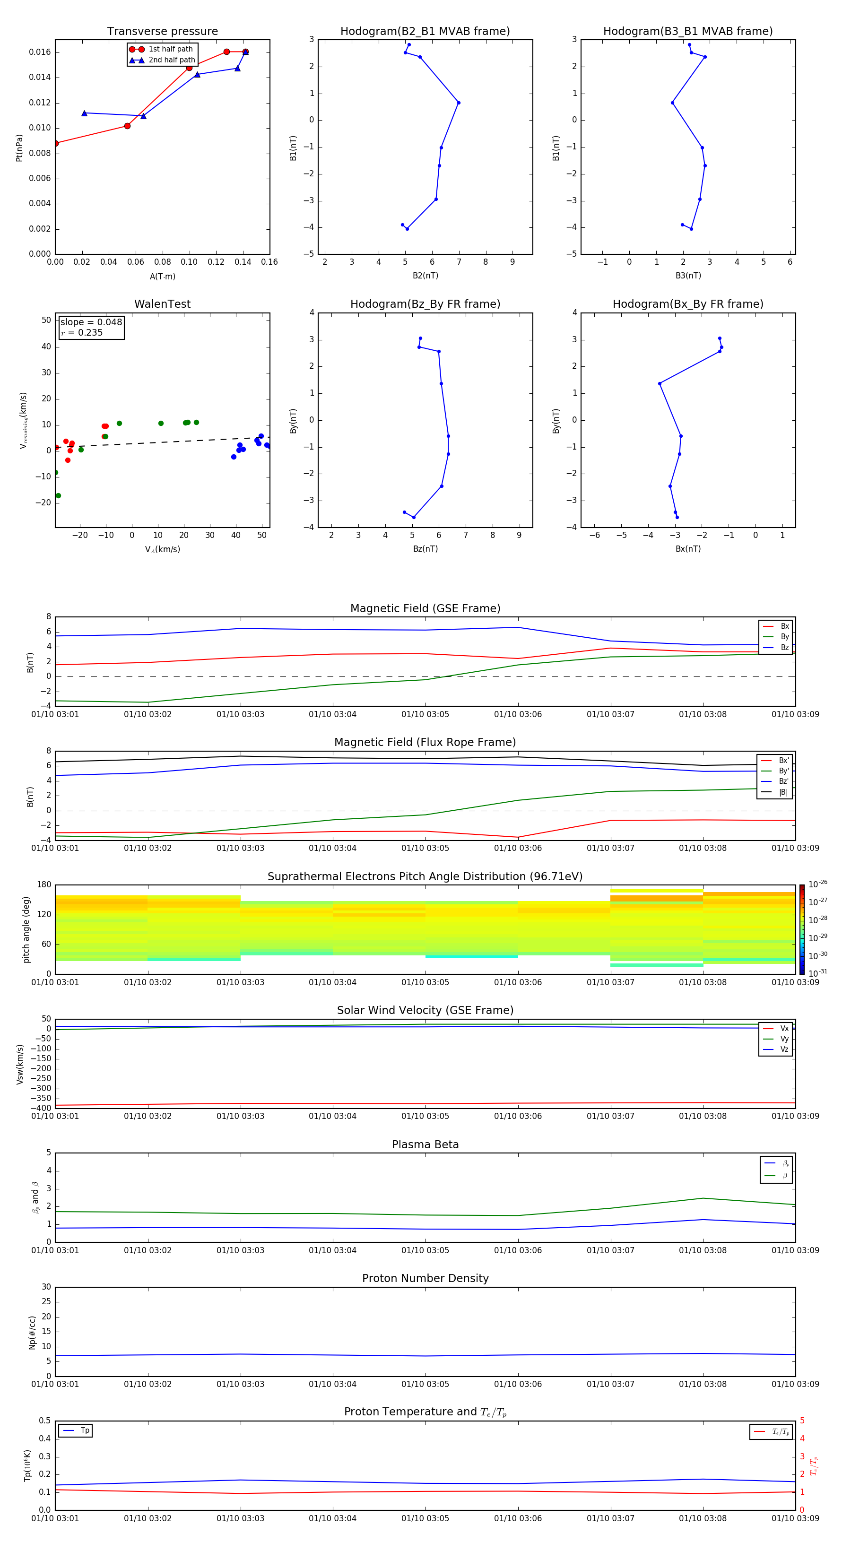Viewport: 851px width, 1560px height.
Task: Click the 'Transverse pressure' plot title
Action: tap(162, 32)
